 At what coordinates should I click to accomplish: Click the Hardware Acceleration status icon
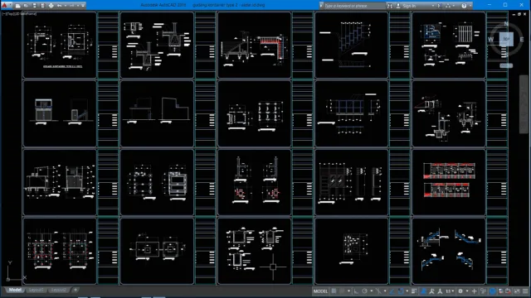tap(508, 291)
